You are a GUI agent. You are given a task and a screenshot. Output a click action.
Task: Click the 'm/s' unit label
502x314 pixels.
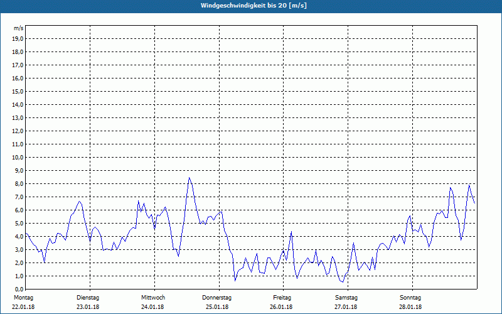pos(19,28)
